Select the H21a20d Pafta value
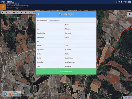Viewport: 132px width, 99px height. pos(80,66)
